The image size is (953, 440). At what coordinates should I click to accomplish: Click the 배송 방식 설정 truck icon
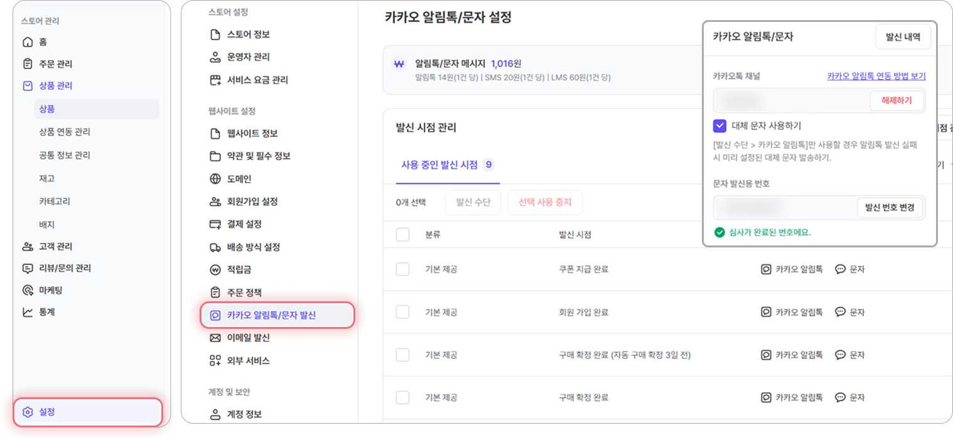[215, 247]
